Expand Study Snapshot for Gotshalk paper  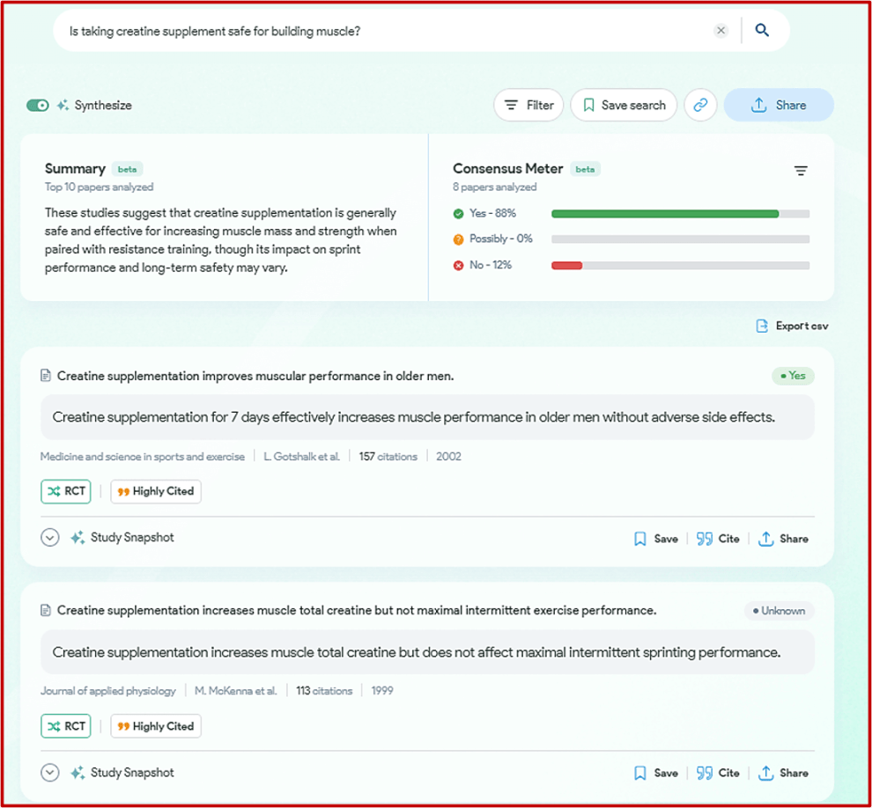pyautogui.click(x=50, y=538)
